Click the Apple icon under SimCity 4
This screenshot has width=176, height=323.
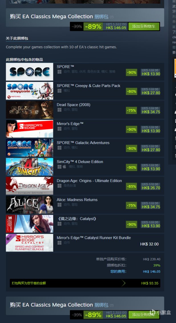pos(64,167)
